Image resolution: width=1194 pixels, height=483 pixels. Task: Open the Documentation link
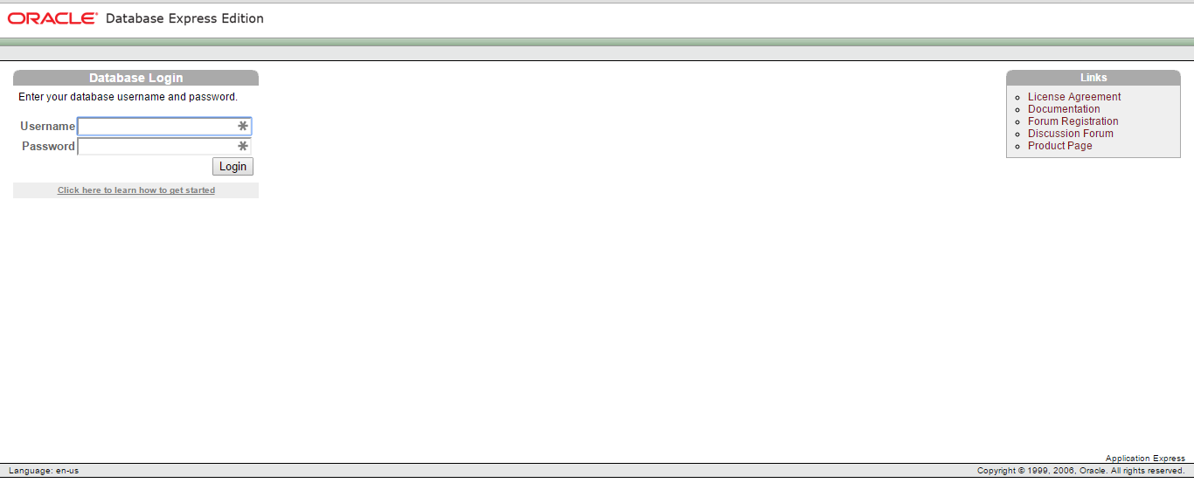click(1064, 109)
